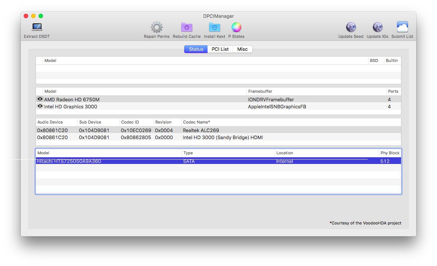Open the Misc tab
Image resolution: width=437 pixels, height=266 pixels.
pos(242,49)
